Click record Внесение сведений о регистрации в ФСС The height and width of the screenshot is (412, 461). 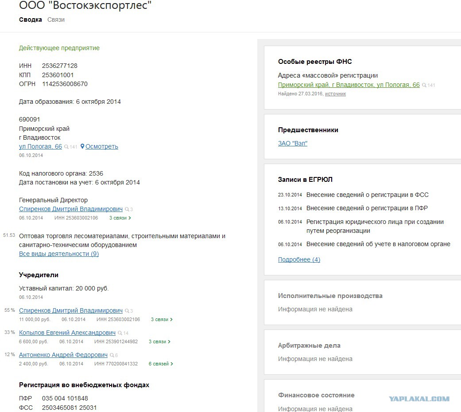tap(367, 195)
